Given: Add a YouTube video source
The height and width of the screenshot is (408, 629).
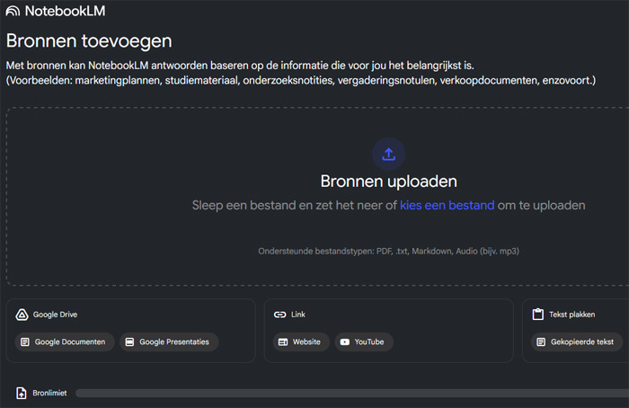Looking at the screenshot, I should pos(364,341).
